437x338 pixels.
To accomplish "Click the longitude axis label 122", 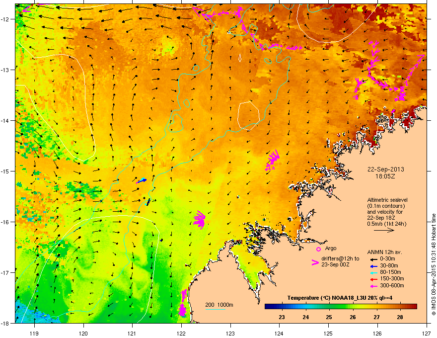I will [x=181, y=333].
